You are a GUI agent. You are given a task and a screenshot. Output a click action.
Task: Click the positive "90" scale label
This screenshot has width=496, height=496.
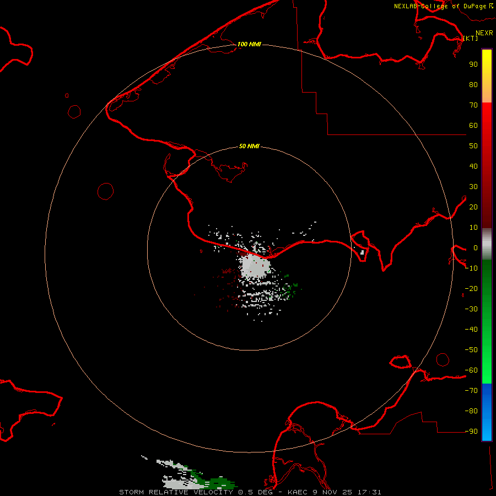[473, 64]
